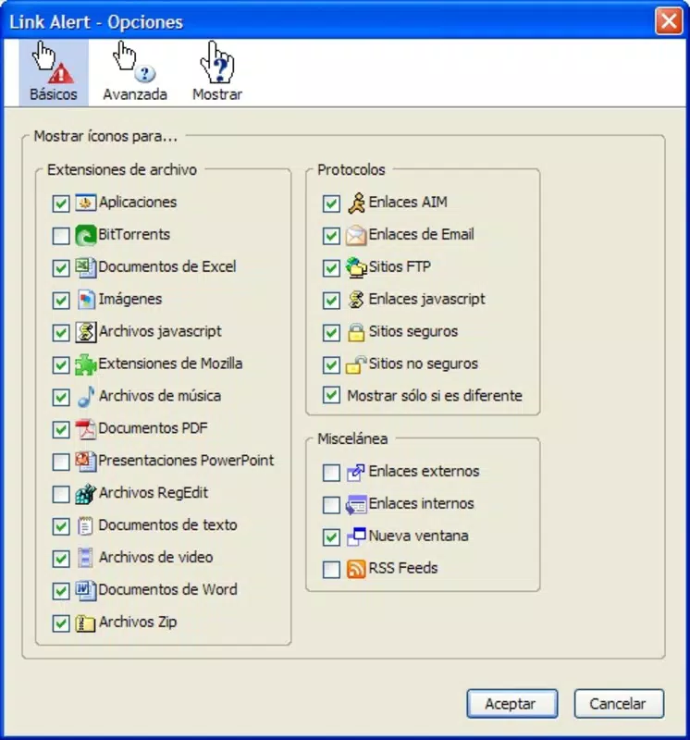This screenshot has width=690, height=740.
Task: Select the Básicos tab
Action: pos(54,72)
